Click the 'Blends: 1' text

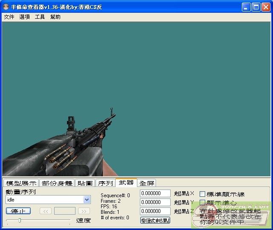pos(110,212)
